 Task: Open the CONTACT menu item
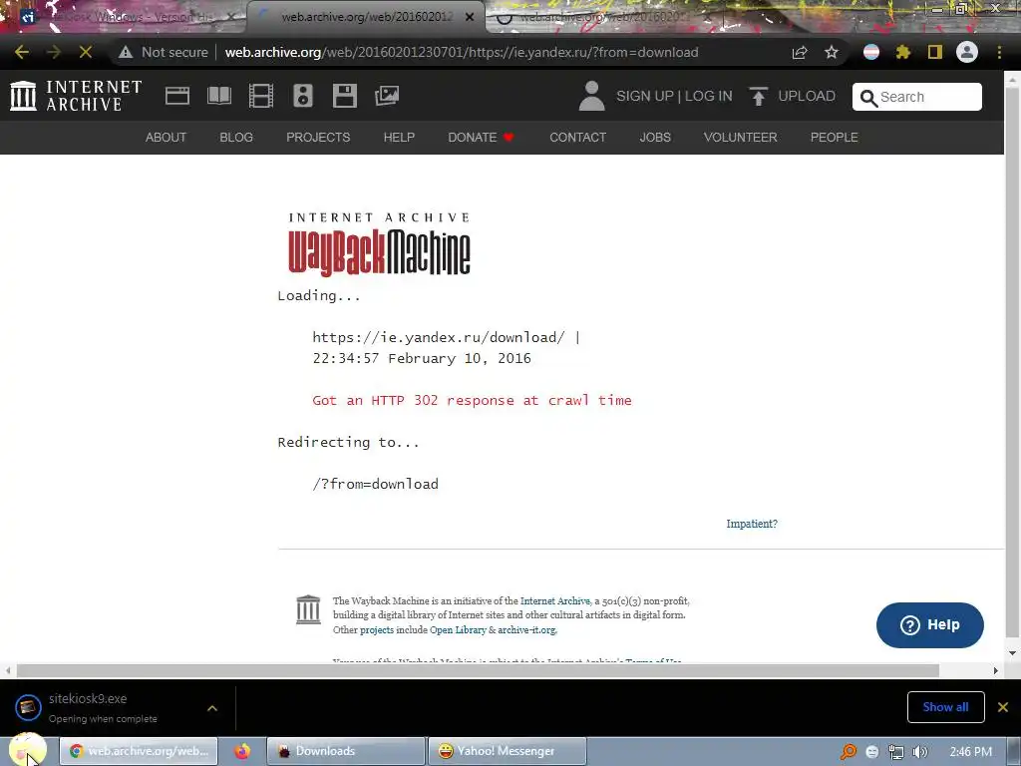pos(577,138)
